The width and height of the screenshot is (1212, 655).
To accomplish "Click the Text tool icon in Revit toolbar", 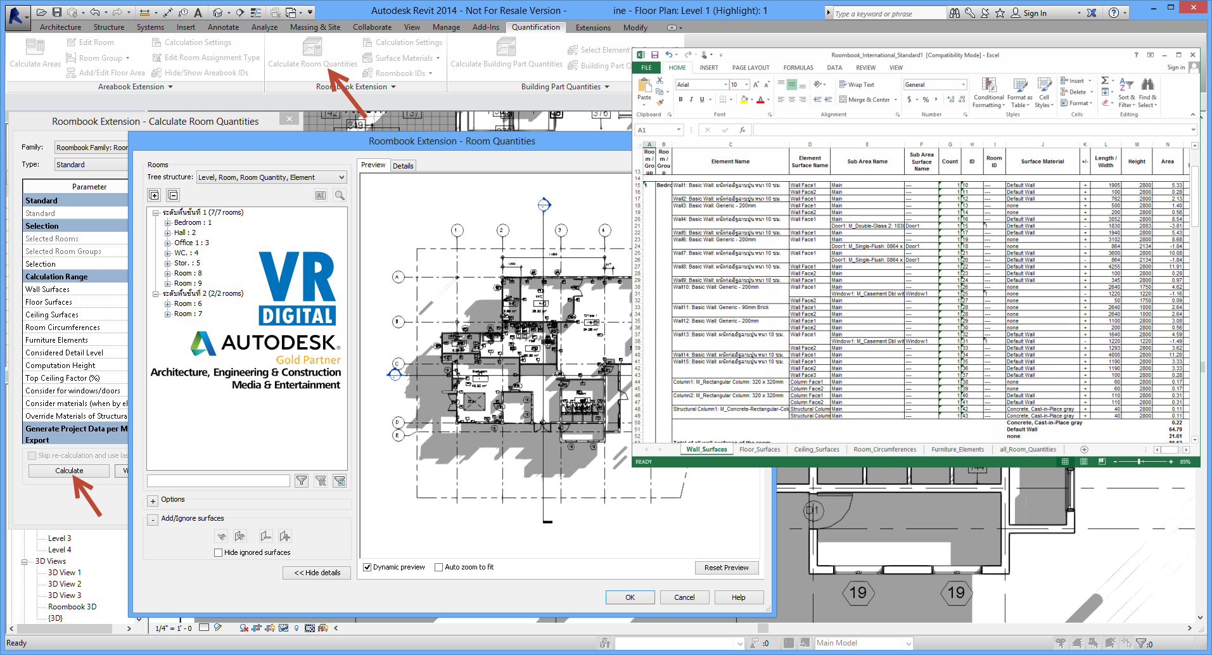I will point(198,12).
